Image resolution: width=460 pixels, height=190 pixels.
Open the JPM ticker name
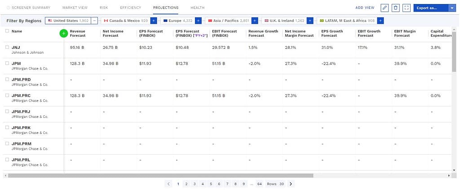pos(16,63)
